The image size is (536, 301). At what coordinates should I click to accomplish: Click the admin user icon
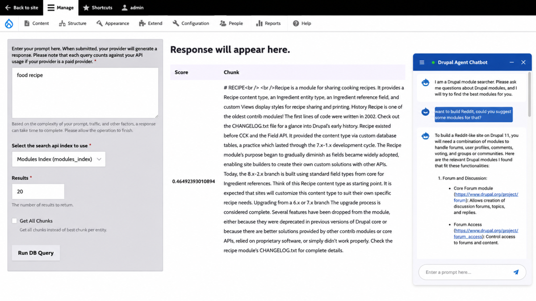[125, 8]
